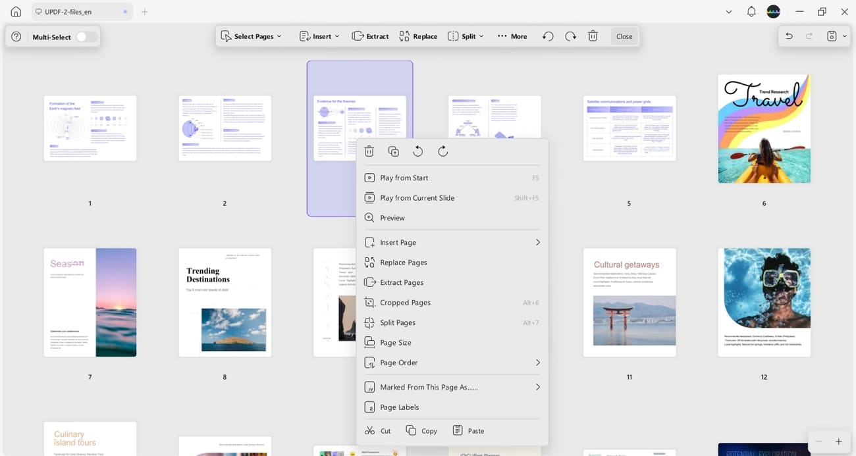856x456 pixels.
Task: Select Page Labels in the context menu
Action: [400, 407]
